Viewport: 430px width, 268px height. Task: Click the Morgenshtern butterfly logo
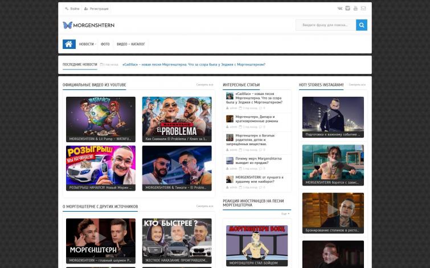[89, 25]
